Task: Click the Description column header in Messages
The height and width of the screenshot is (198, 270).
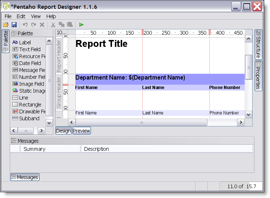Action: point(167,149)
